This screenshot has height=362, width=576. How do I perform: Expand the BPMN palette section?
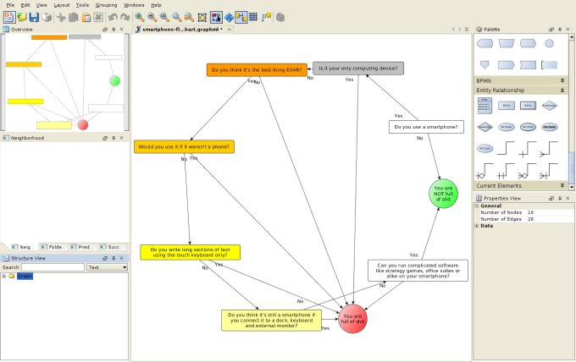pyautogui.click(x=562, y=80)
